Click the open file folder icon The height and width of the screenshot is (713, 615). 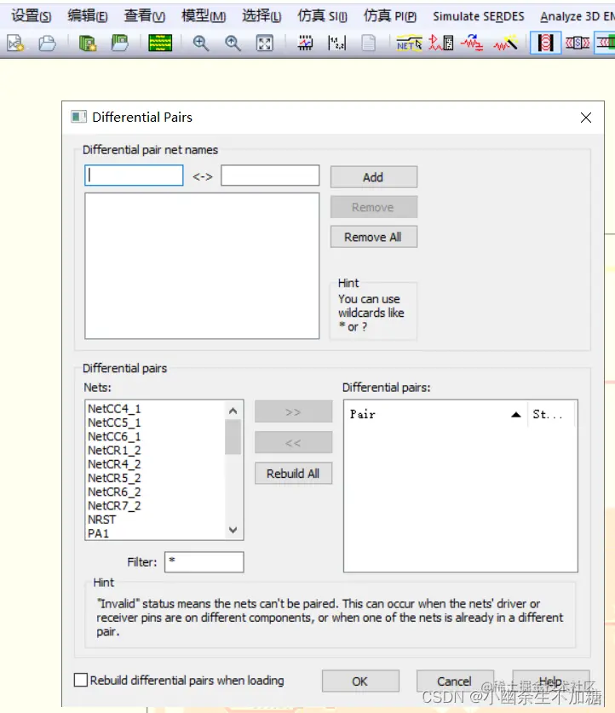(x=47, y=43)
